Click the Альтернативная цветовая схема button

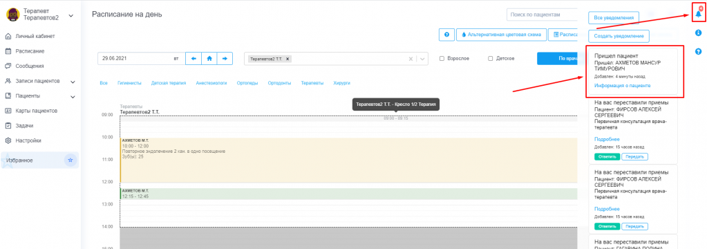501,35
